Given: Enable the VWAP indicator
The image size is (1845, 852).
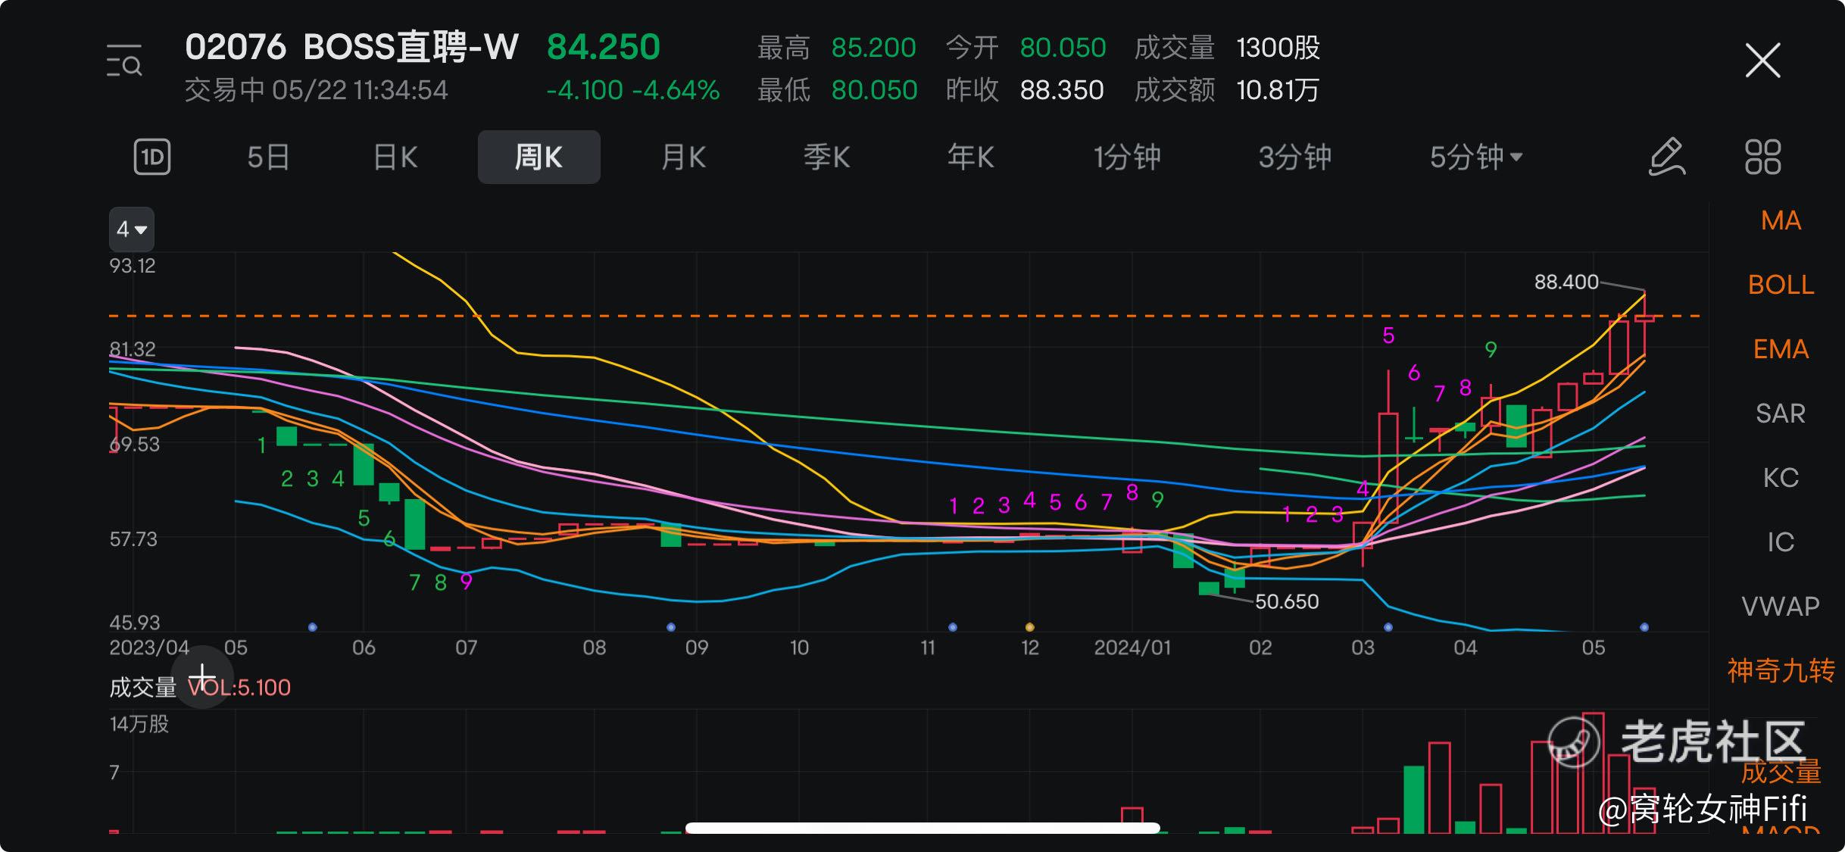Looking at the screenshot, I should click(x=1780, y=607).
